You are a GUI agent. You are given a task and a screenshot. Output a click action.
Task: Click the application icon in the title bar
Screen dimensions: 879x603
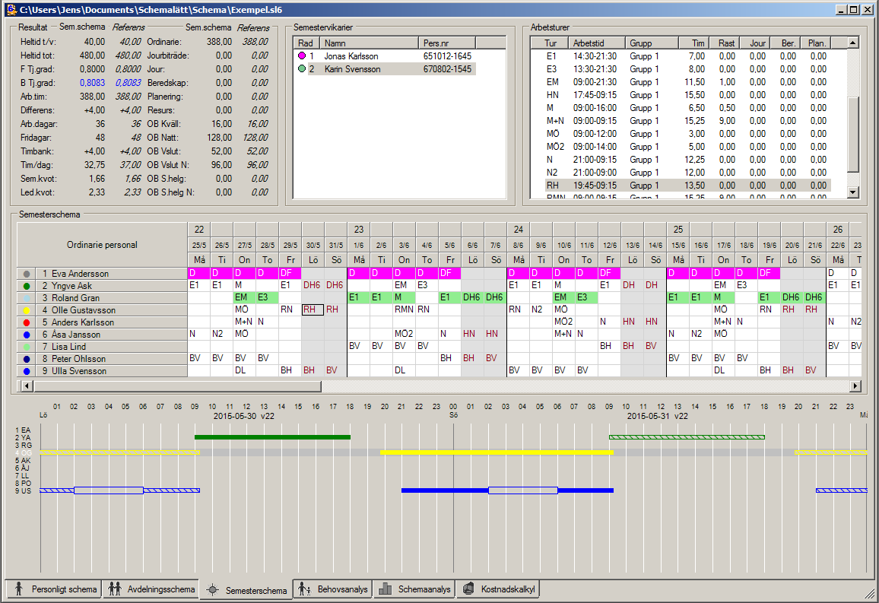[x=11, y=10]
